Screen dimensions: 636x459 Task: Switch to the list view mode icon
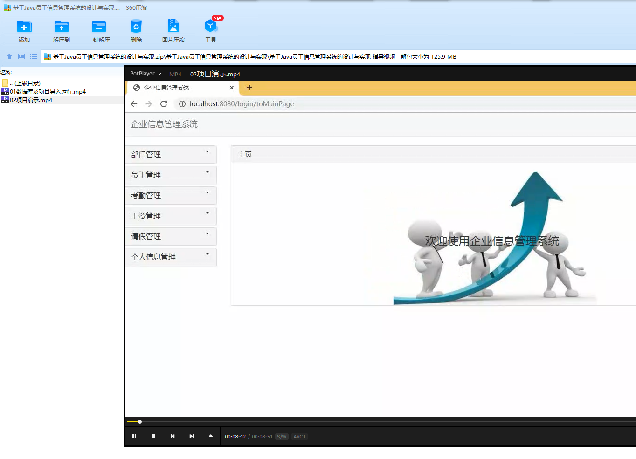click(x=34, y=56)
